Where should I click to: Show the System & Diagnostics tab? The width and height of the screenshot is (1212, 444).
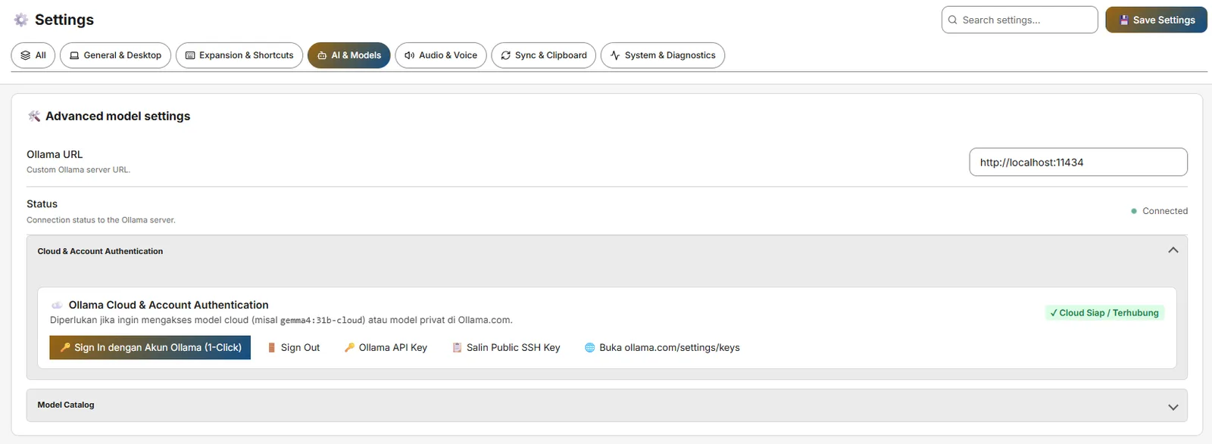(663, 55)
